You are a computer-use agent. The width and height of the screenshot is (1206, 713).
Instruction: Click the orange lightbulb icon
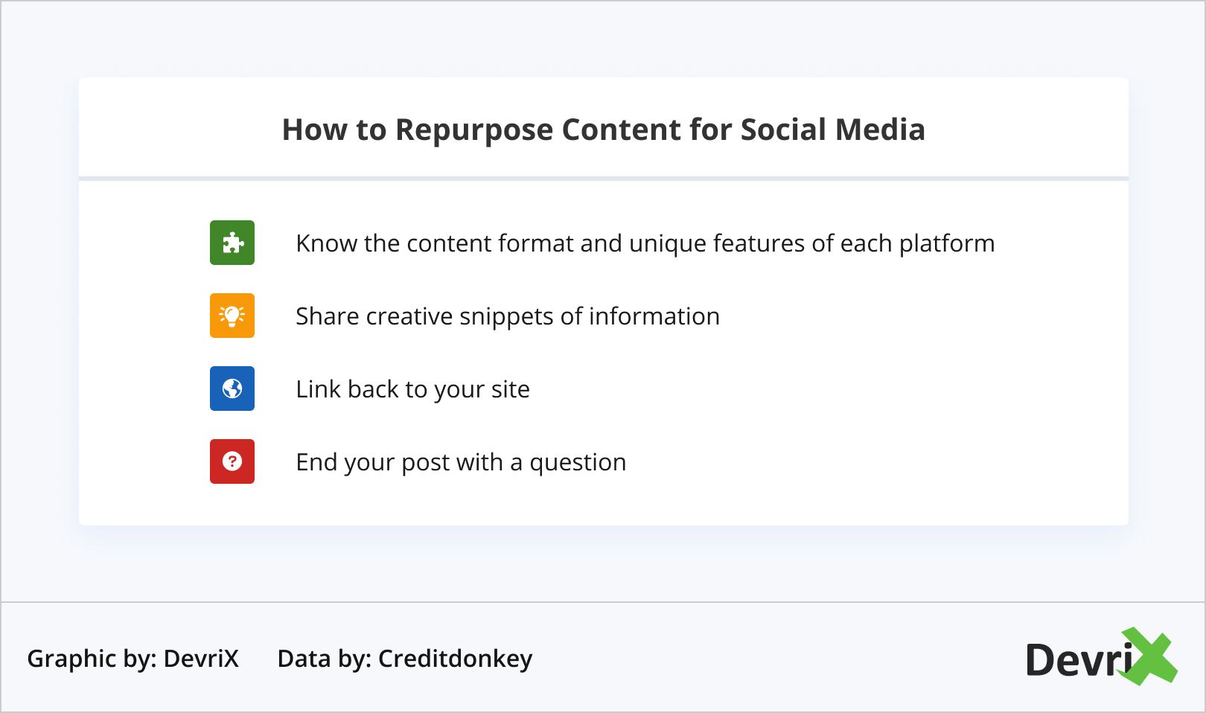tap(232, 316)
